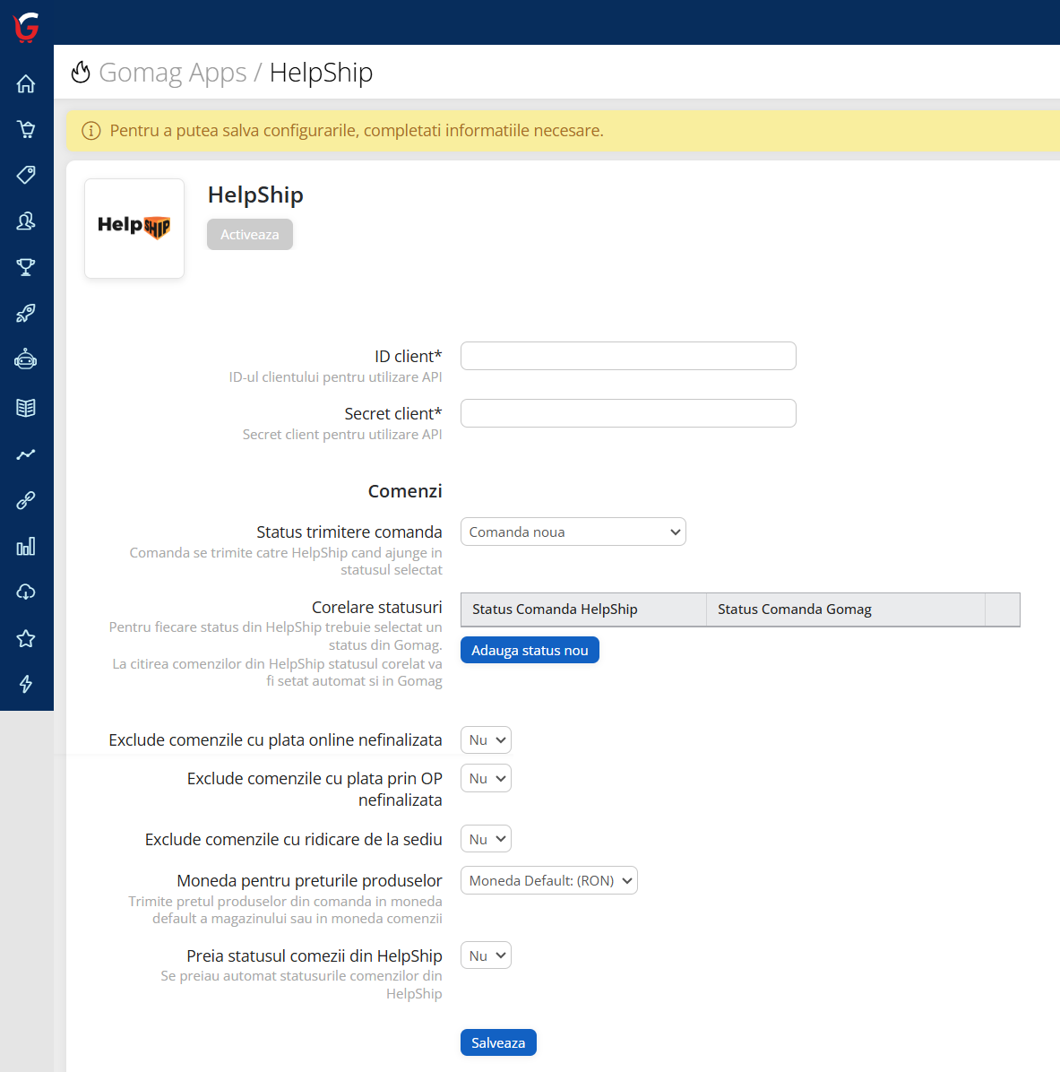
Task: Click the yellow notice text about configurarile
Action: 357,131
